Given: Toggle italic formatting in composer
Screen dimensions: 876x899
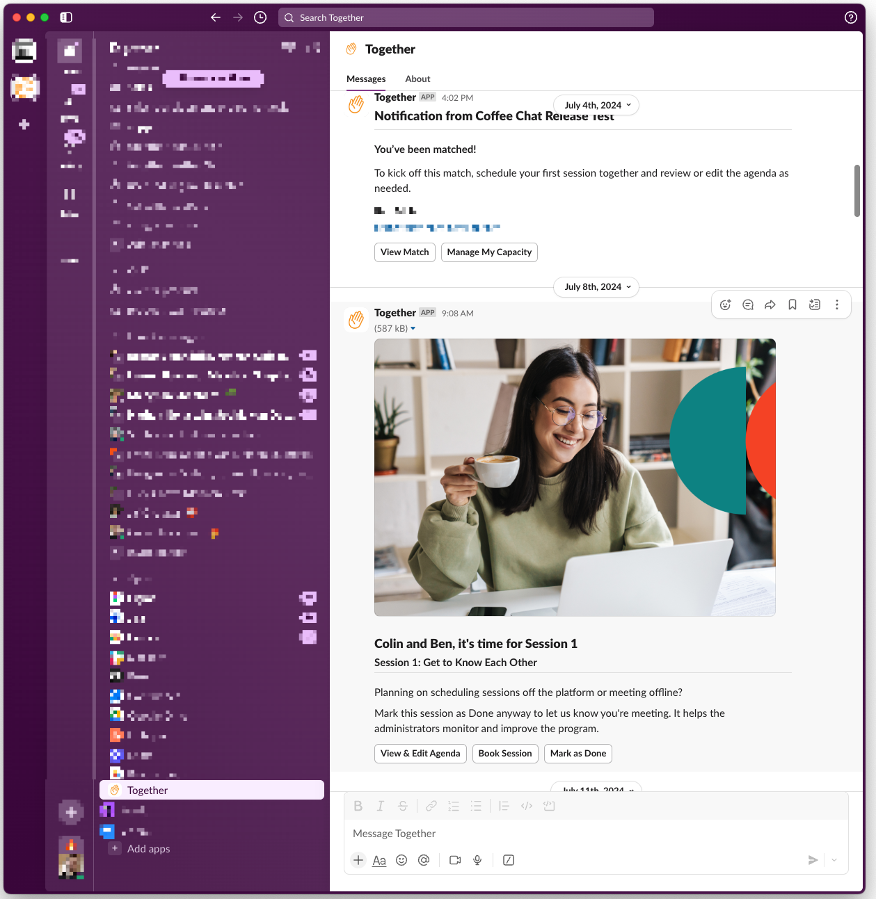Looking at the screenshot, I should (x=380, y=806).
